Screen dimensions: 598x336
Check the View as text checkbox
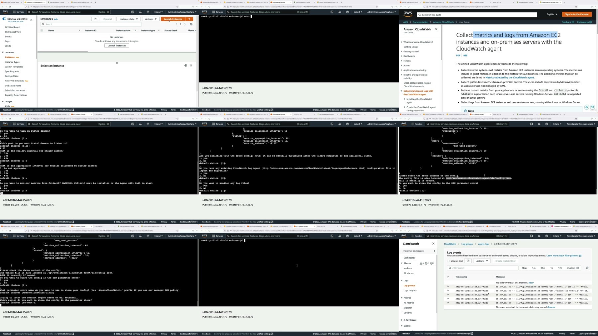tap(448, 261)
